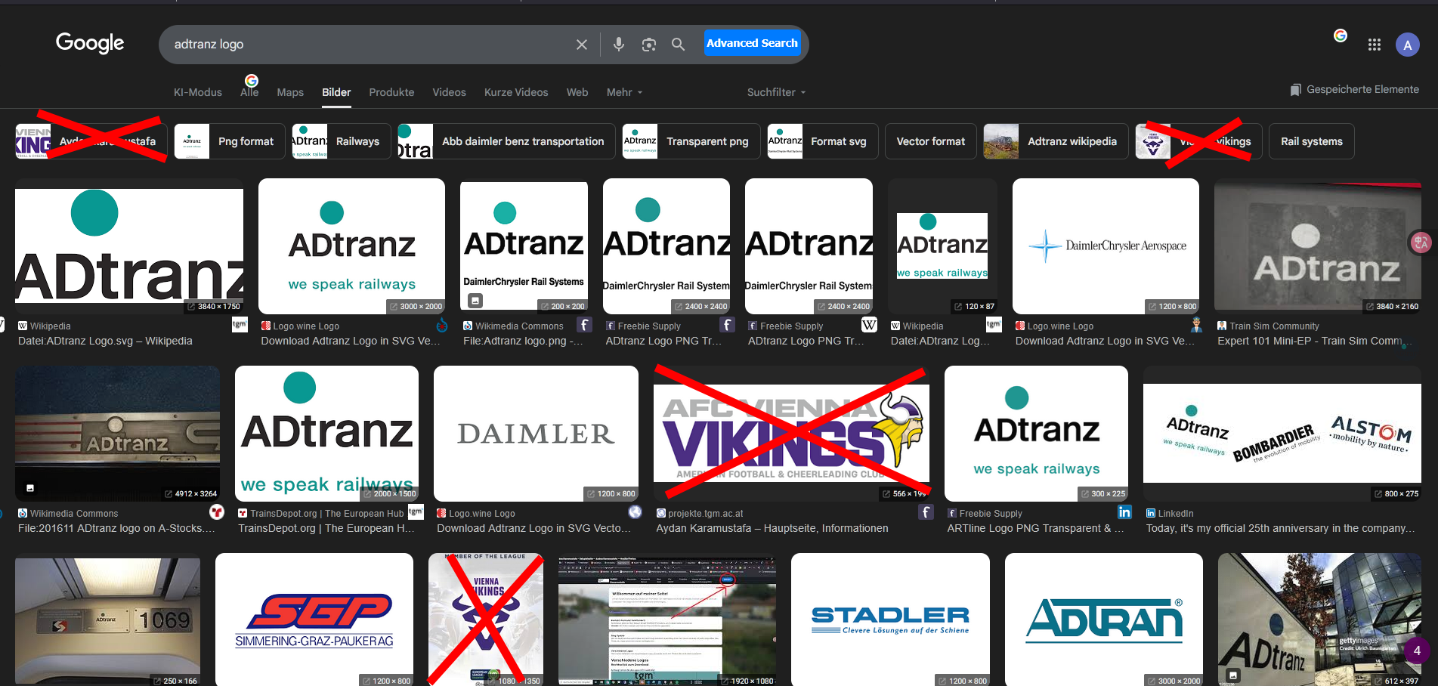Image resolution: width=1438 pixels, height=686 pixels.
Task: Click the favicon beside the Wikimedia Commons File:Adtranz logo.png source
Action: coord(468,326)
